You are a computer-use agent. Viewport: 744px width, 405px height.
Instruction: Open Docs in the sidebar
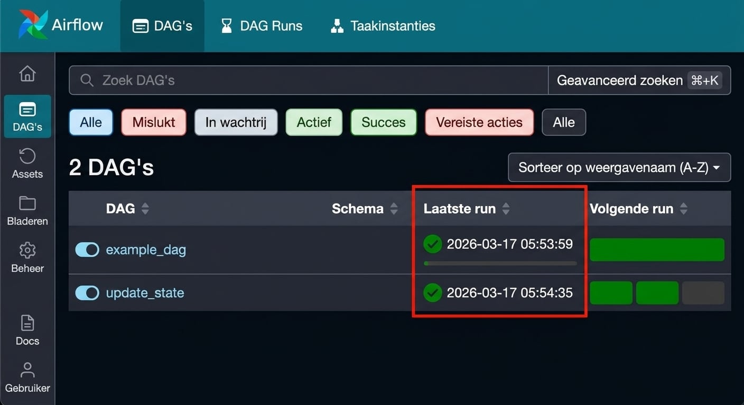27,330
